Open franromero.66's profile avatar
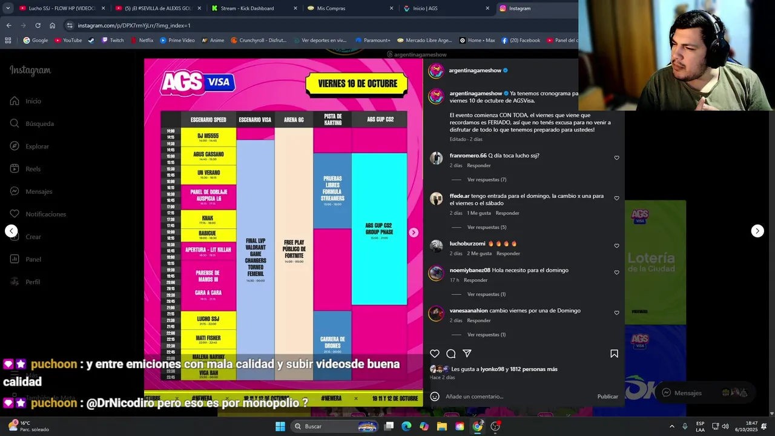This screenshot has height=436, width=775. [x=436, y=159]
